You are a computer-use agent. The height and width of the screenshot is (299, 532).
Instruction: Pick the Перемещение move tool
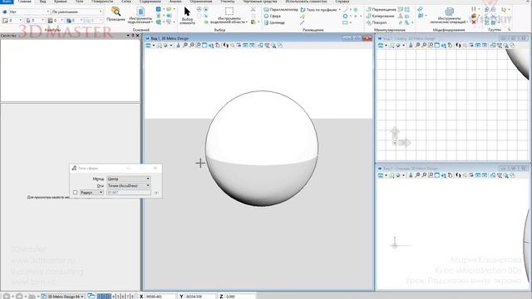381,9
